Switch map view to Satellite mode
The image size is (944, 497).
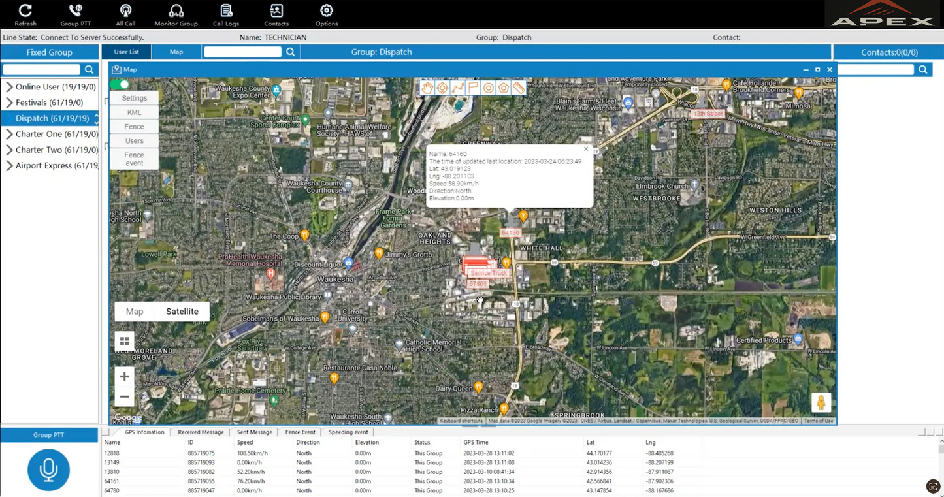(182, 312)
